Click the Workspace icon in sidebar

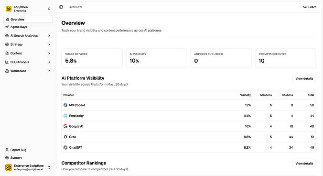tap(7, 71)
